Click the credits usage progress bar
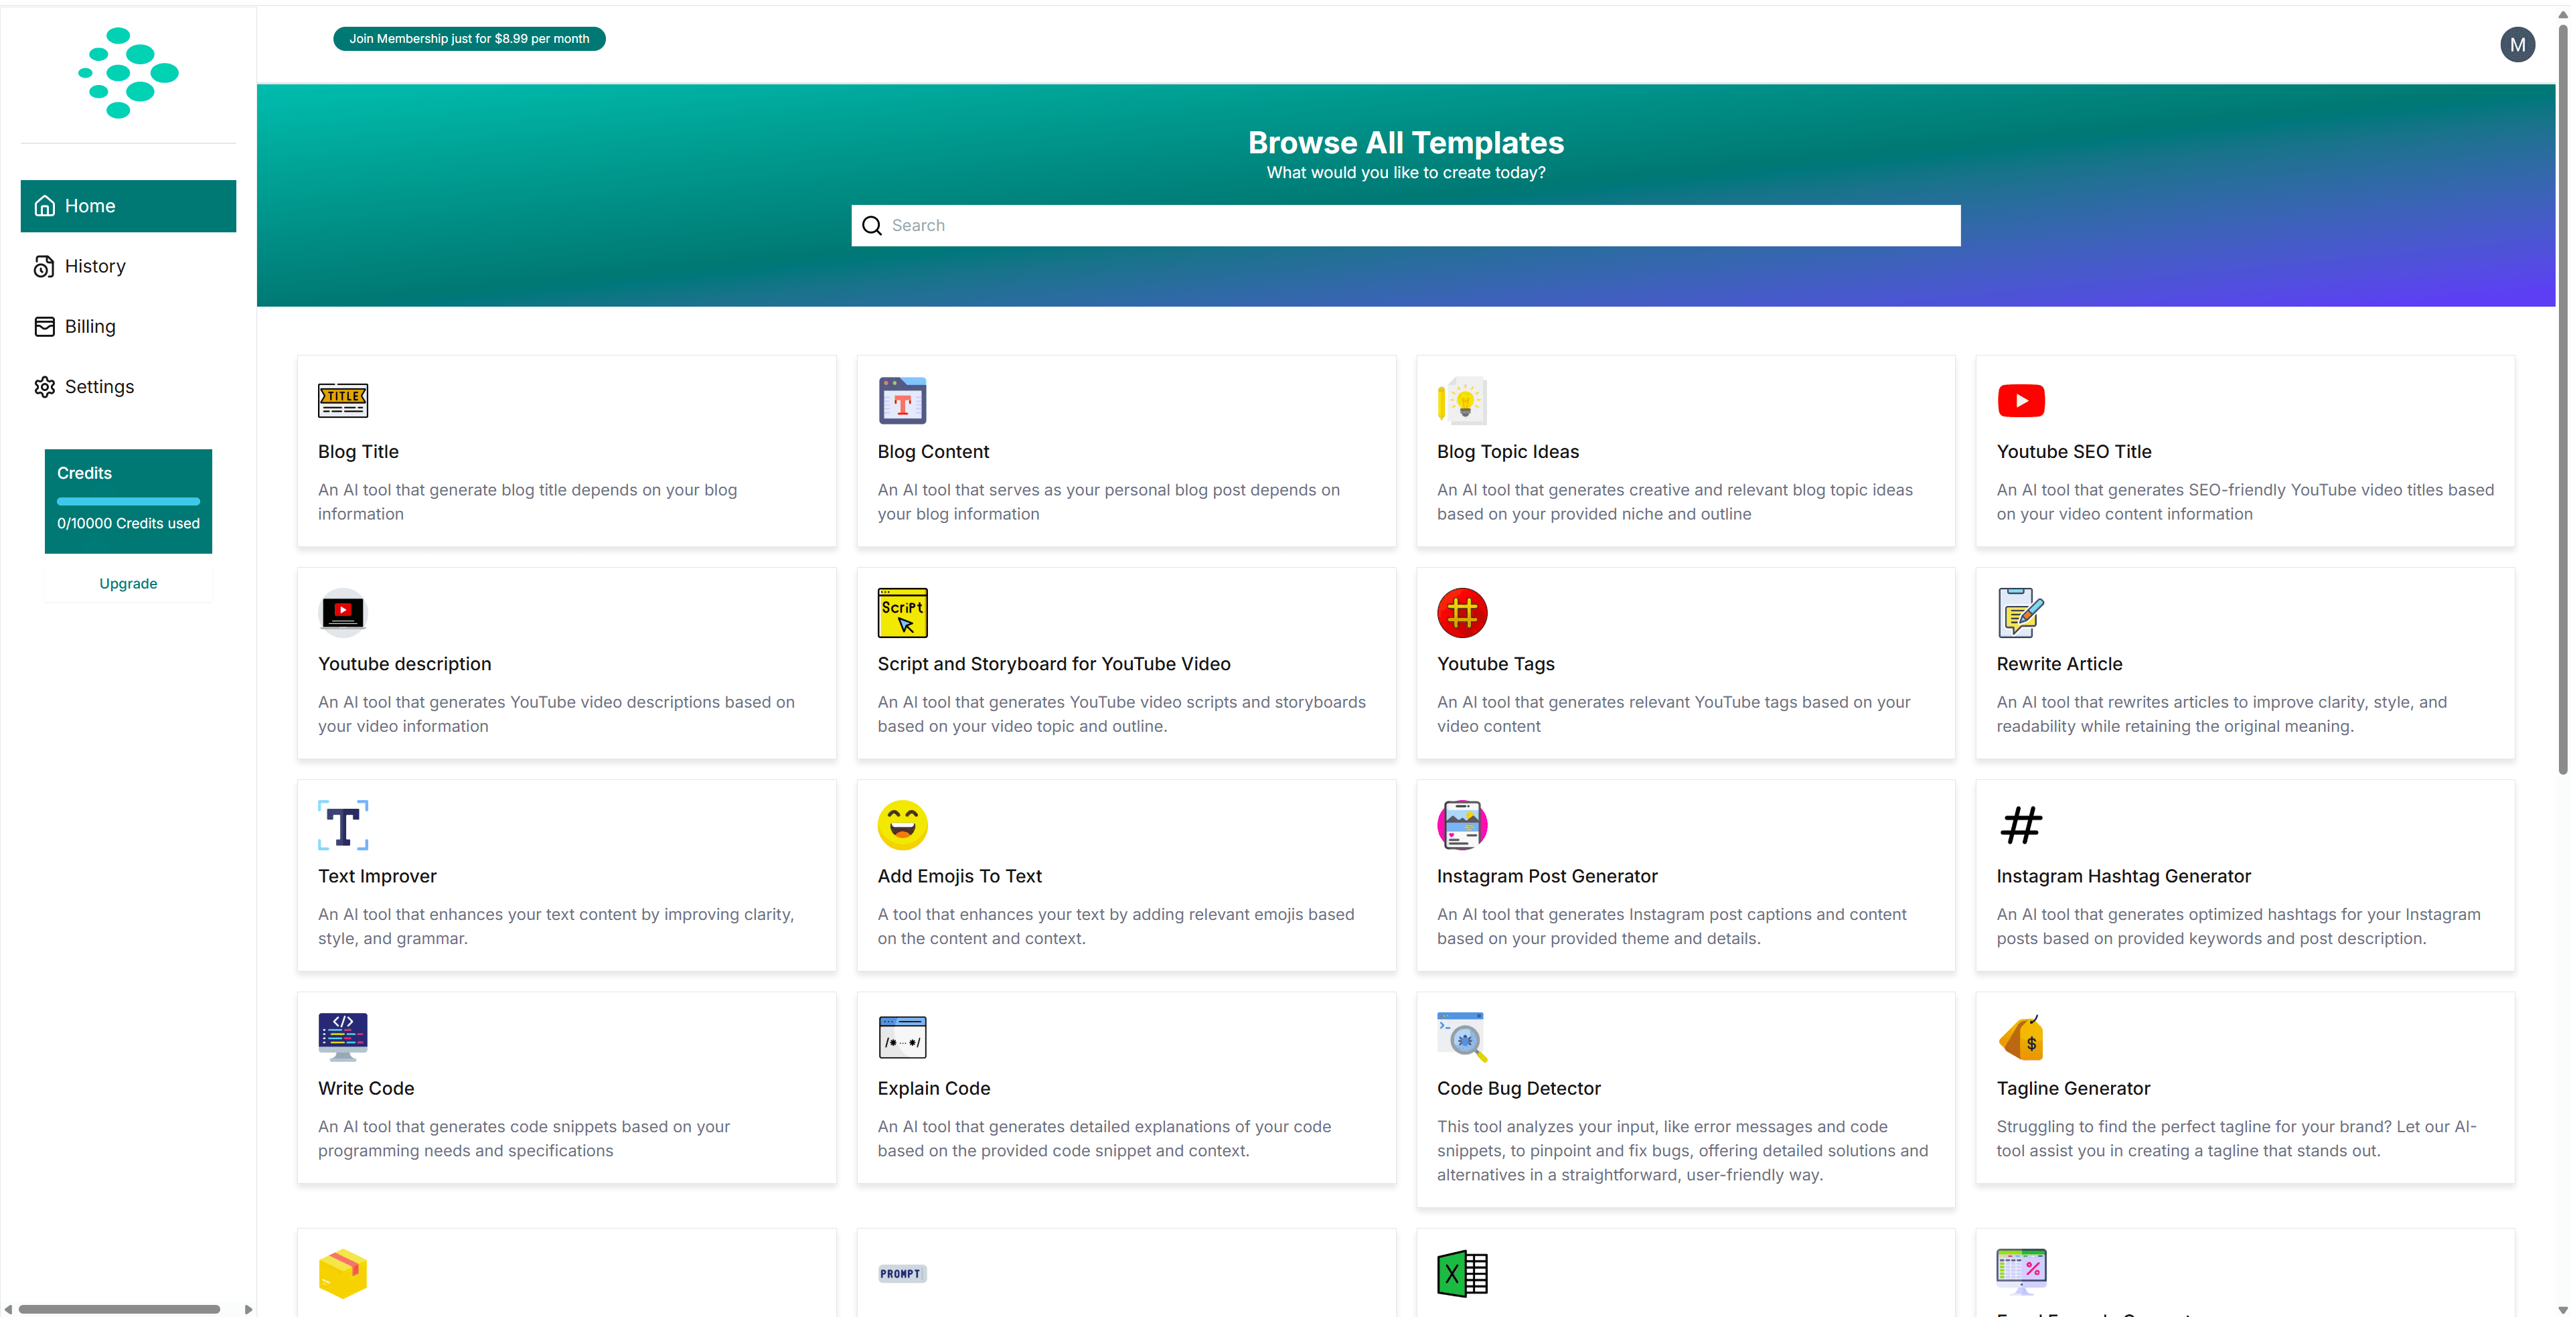Screen dimensions: 2571x1317 point(128,501)
